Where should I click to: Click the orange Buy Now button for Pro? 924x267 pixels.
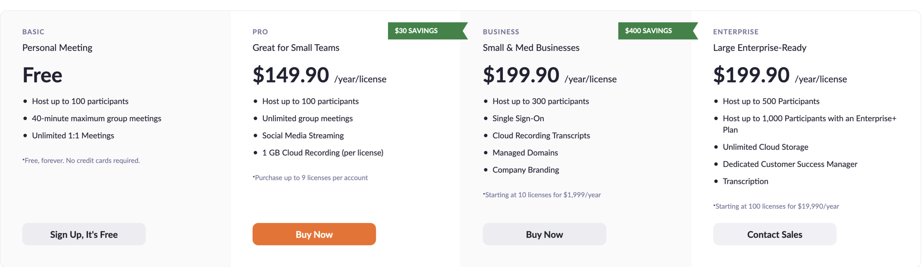pyautogui.click(x=314, y=234)
